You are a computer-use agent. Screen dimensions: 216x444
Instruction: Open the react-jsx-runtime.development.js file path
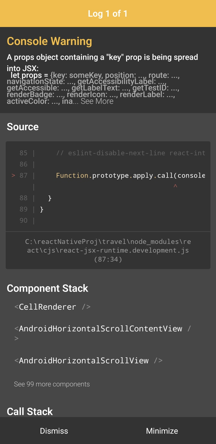point(108,250)
